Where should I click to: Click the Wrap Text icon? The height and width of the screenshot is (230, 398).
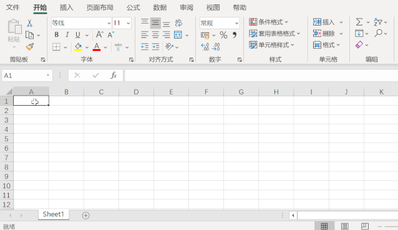[x=178, y=23]
